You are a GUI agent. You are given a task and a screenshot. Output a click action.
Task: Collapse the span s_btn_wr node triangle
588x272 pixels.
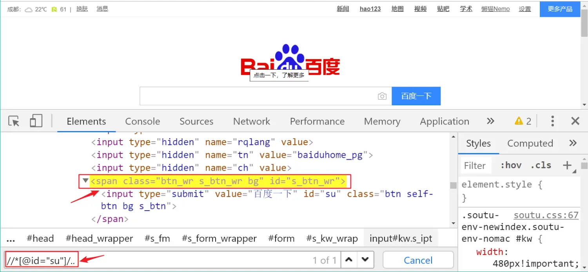coord(85,181)
